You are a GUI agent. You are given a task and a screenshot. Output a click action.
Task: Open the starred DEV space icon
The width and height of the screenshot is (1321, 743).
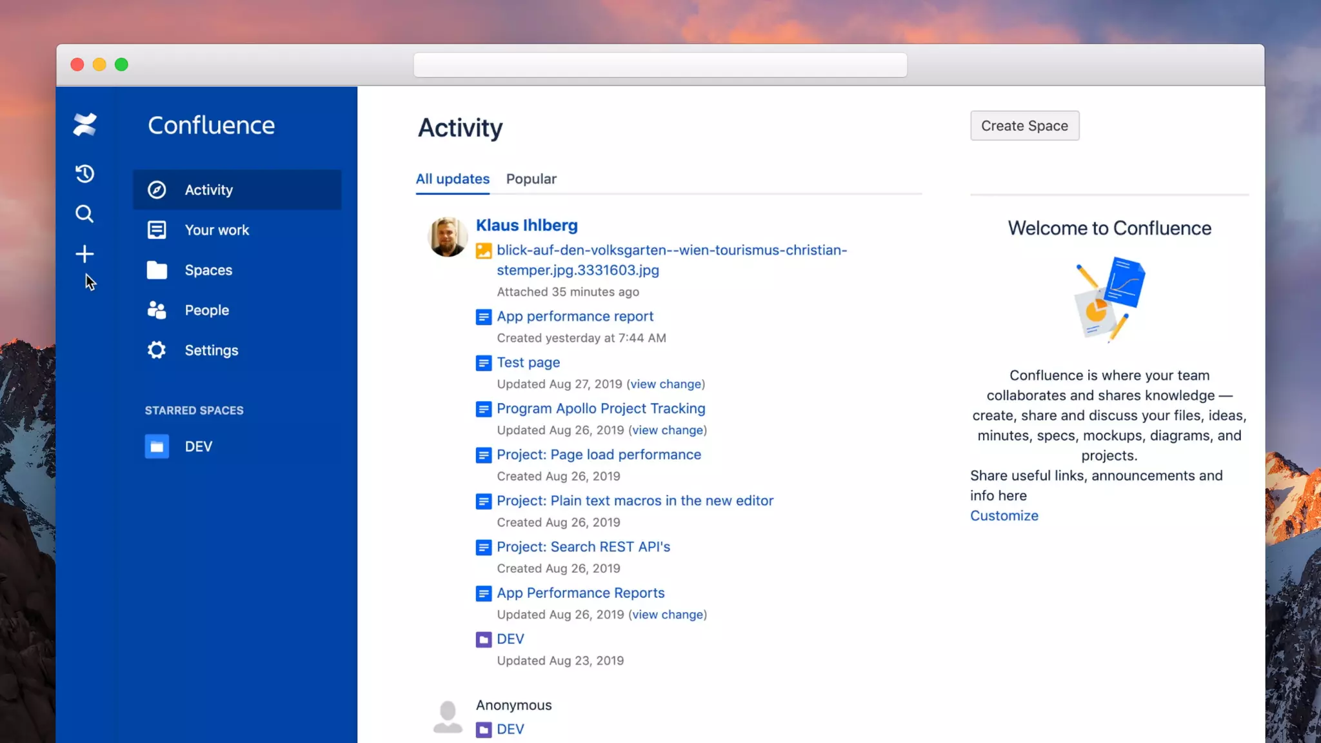(157, 446)
